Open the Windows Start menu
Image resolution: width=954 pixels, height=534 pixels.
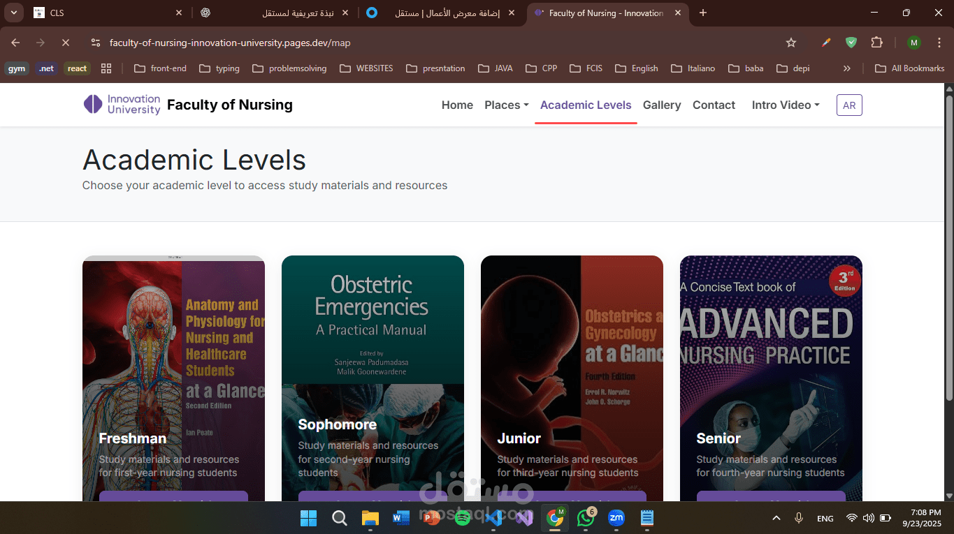pos(308,518)
